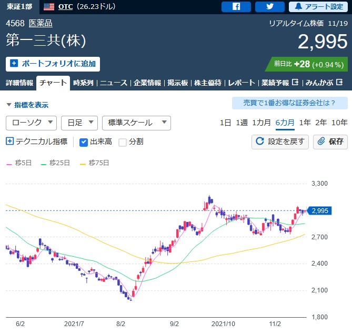Expand the テクニカル指標 options
The image size is (352, 334).
pyautogui.click(x=37, y=141)
